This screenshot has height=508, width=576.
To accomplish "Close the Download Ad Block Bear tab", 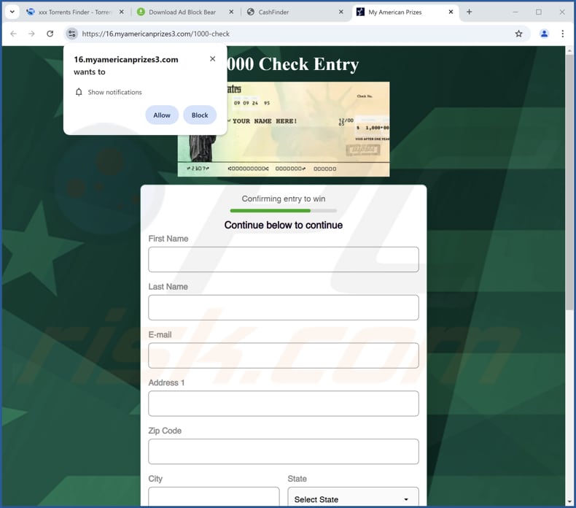I will coord(231,12).
